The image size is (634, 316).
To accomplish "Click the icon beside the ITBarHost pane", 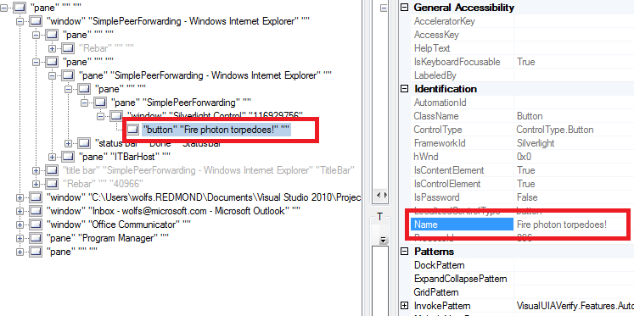I will [68, 157].
